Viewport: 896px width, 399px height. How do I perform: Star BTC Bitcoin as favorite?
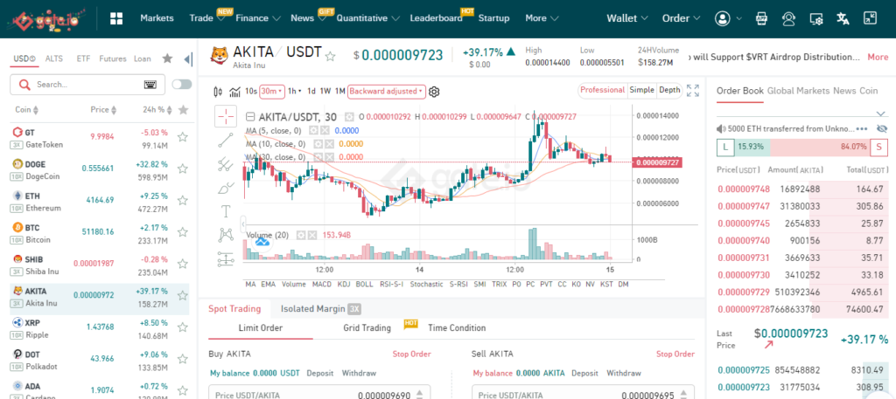click(182, 232)
